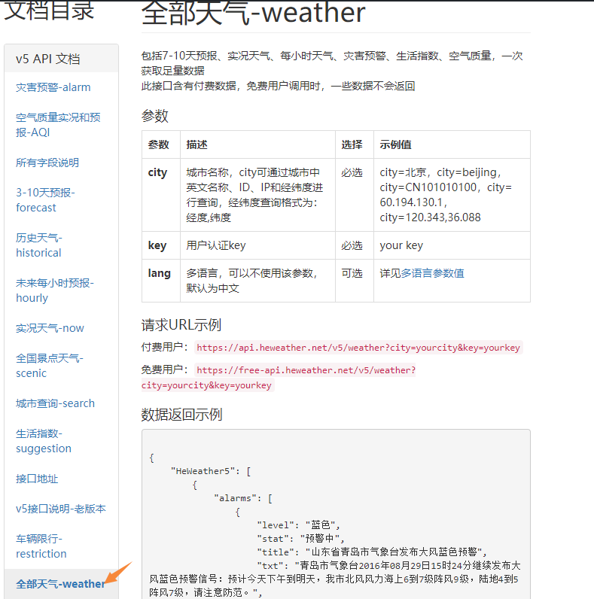Click the key parameter cell
Screen dimensions: 594x599
tap(161, 245)
